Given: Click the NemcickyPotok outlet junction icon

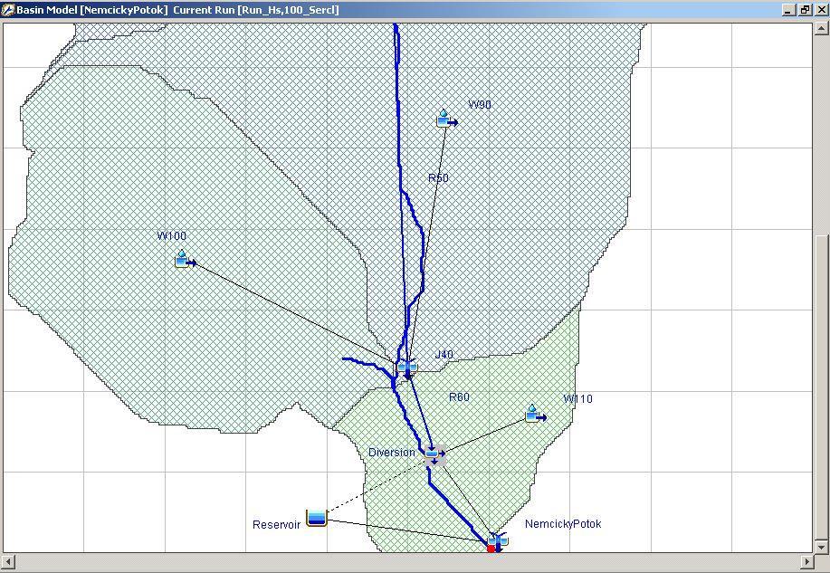Looking at the screenshot, I should [497, 541].
